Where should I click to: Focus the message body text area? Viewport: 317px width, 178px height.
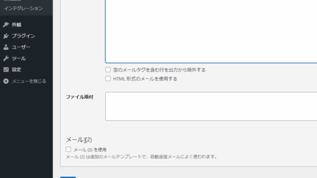[x=211, y=31]
